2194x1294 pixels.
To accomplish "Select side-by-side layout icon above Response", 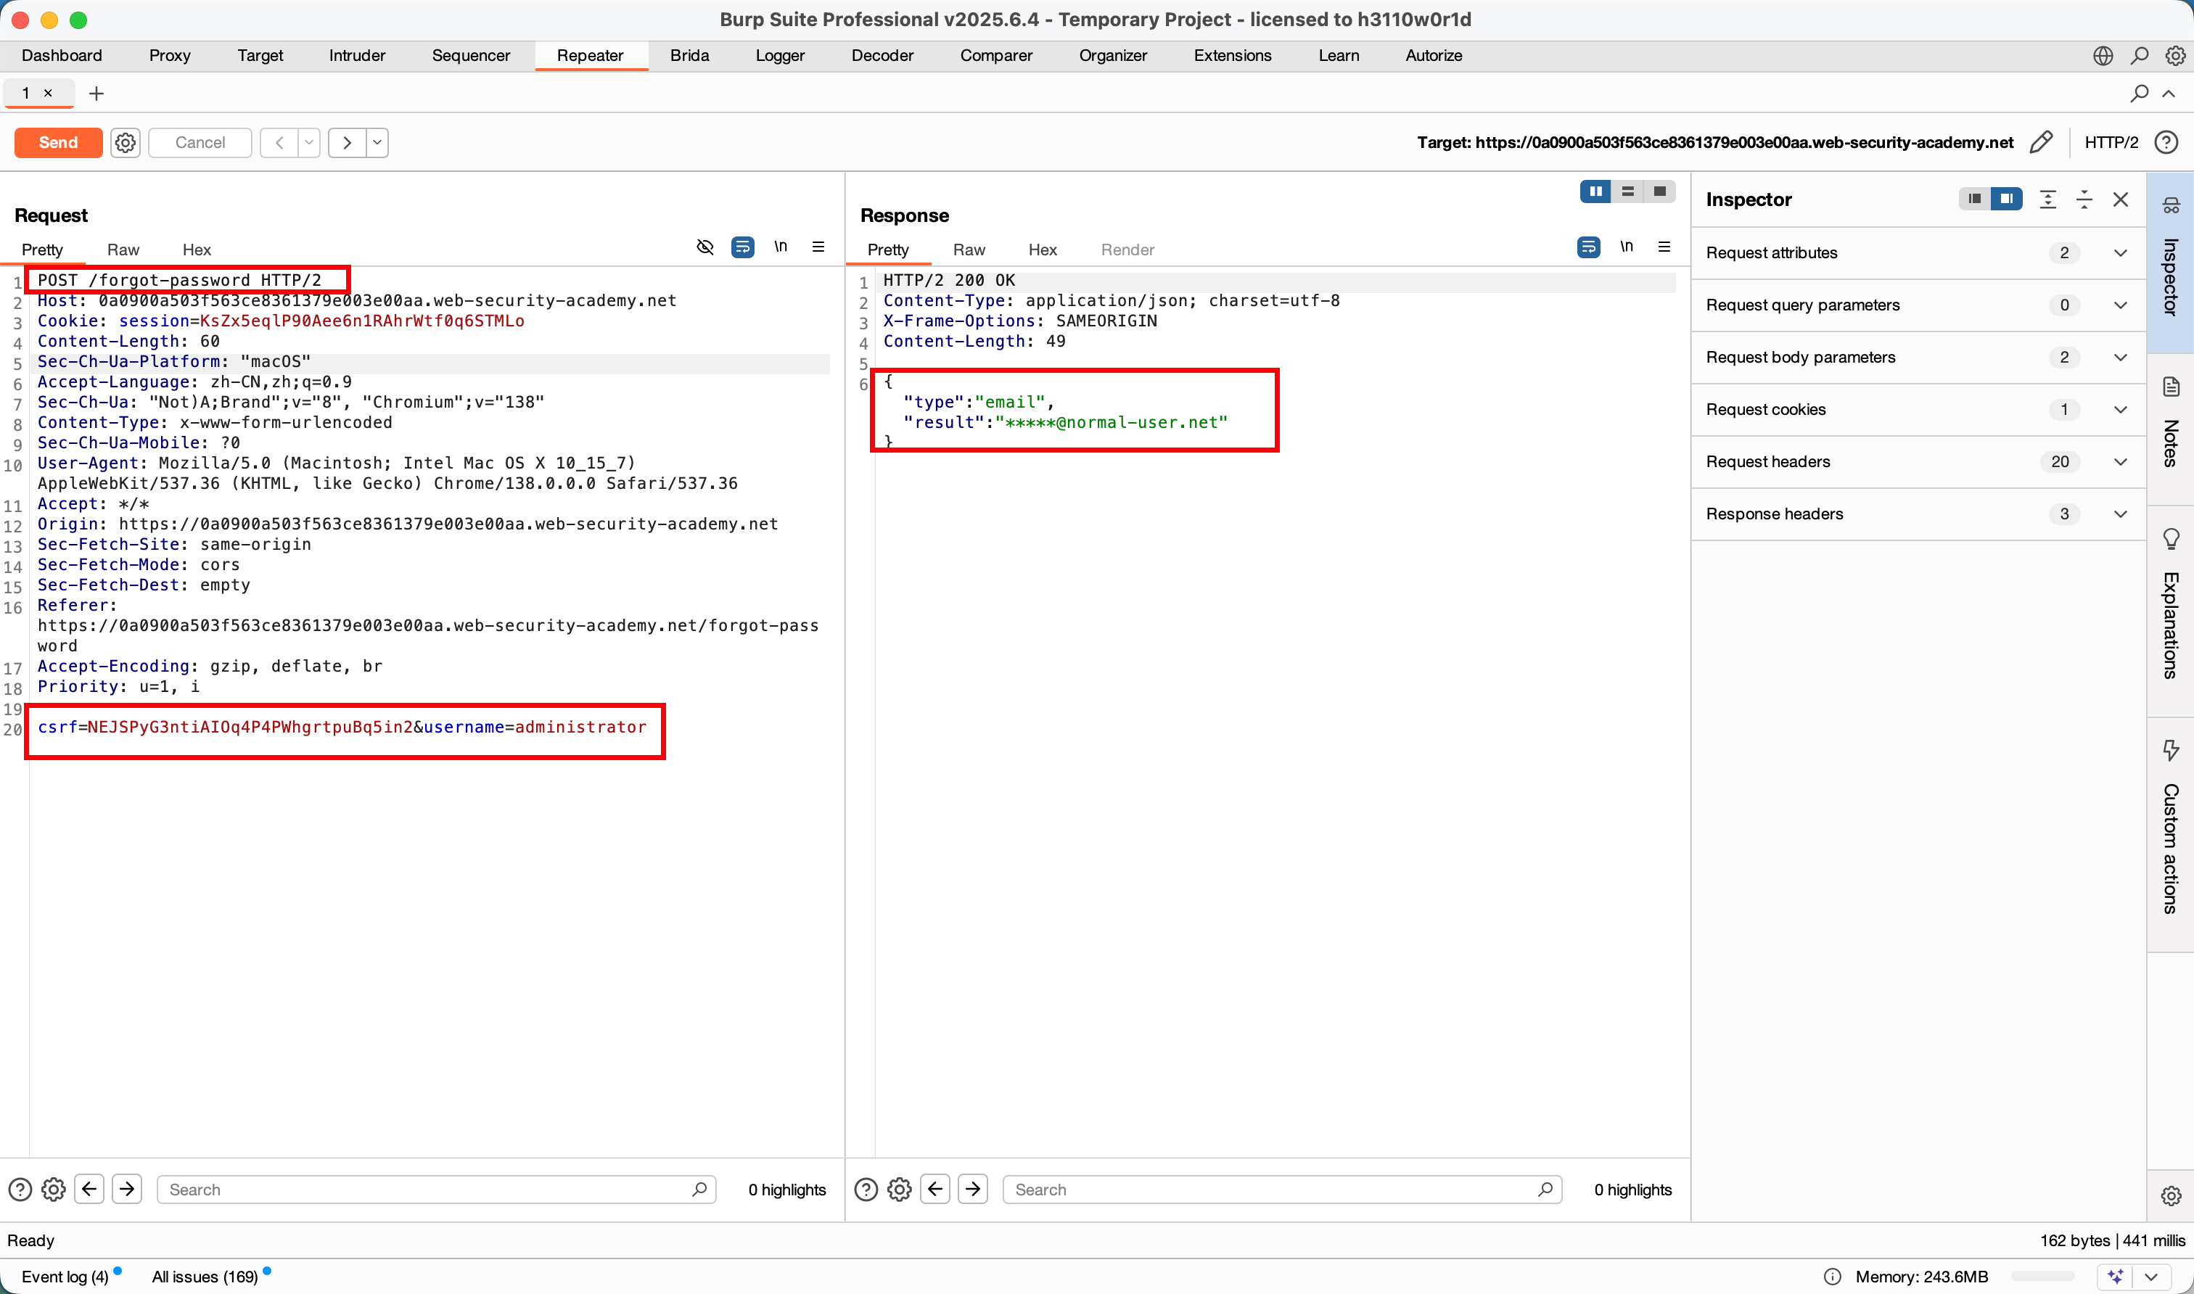I will tap(1595, 191).
